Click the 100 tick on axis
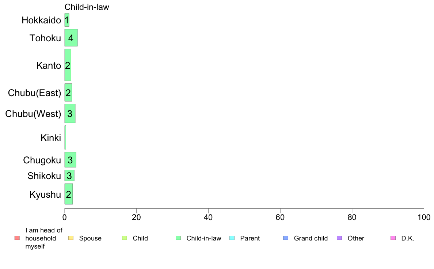Viewport: 434px width, 269px height. point(424,217)
